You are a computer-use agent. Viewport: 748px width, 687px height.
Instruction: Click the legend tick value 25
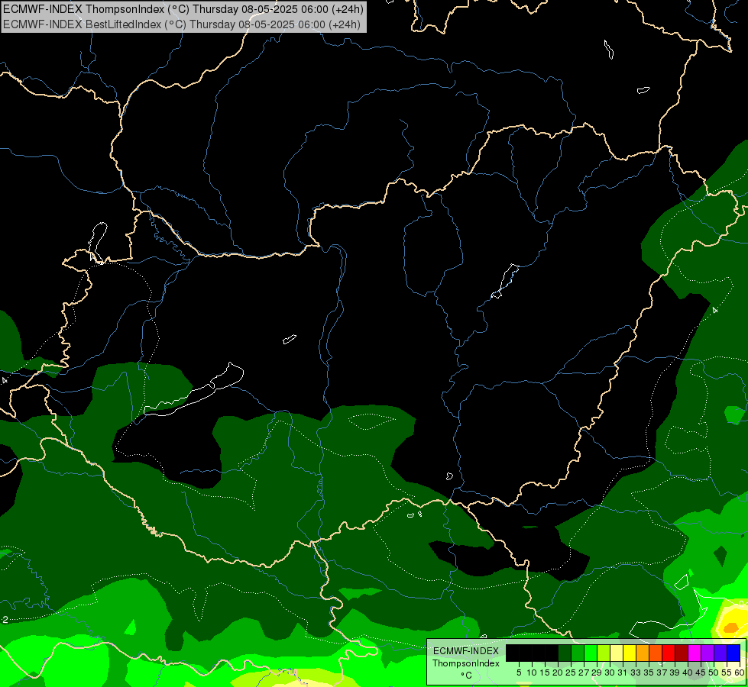coord(571,672)
